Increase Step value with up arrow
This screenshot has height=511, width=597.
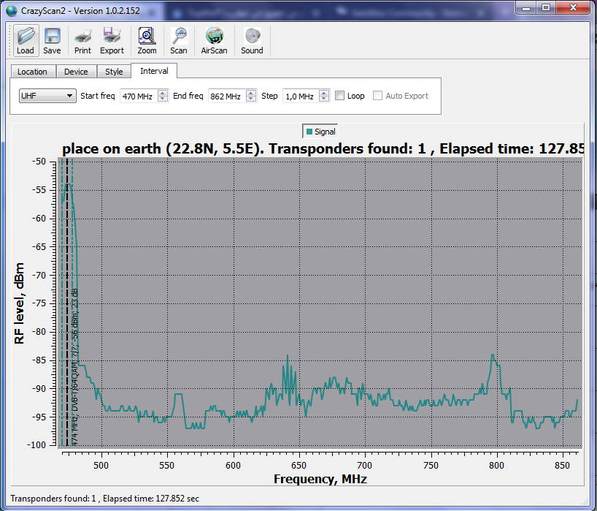tap(324, 93)
